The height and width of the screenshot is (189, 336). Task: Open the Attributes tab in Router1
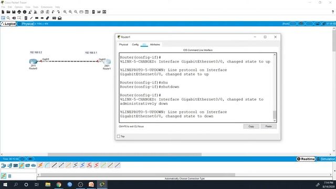[x=155, y=45]
